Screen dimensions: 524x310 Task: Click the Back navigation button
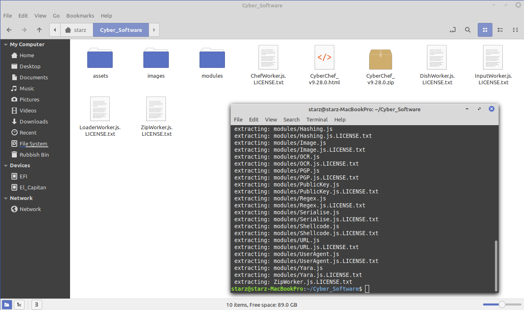click(x=9, y=30)
